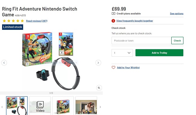The height and width of the screenshot is (115, 196).
Task: Show more thumbnails with right carousel arrow
Action: click(100, 107)
